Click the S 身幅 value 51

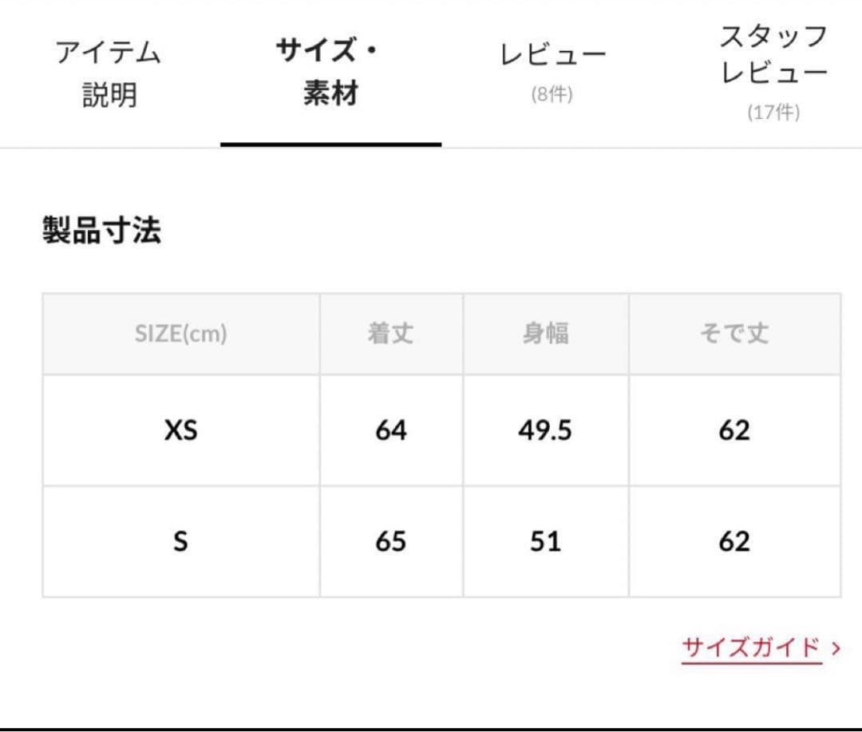pos(546,542)
